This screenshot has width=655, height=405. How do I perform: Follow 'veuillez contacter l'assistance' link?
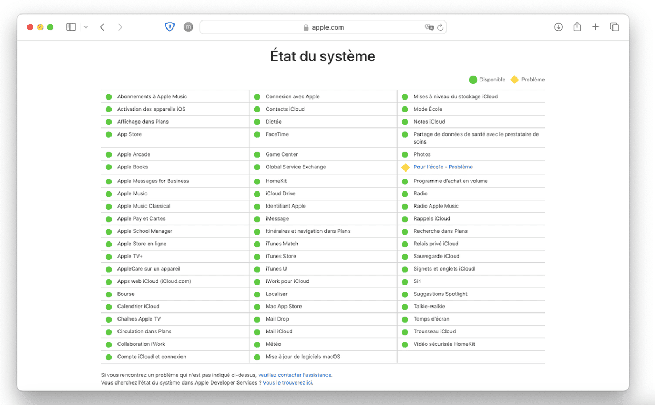(295, 375)
